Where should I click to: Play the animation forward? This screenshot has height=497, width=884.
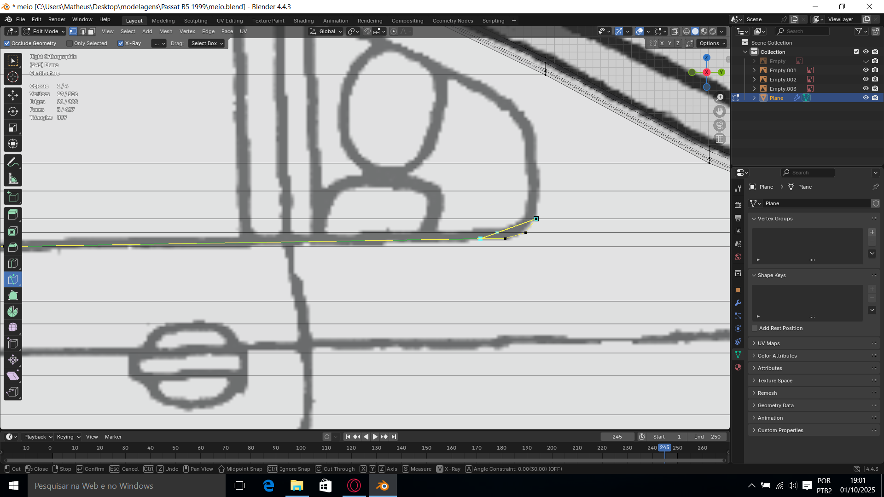point(375,437)
